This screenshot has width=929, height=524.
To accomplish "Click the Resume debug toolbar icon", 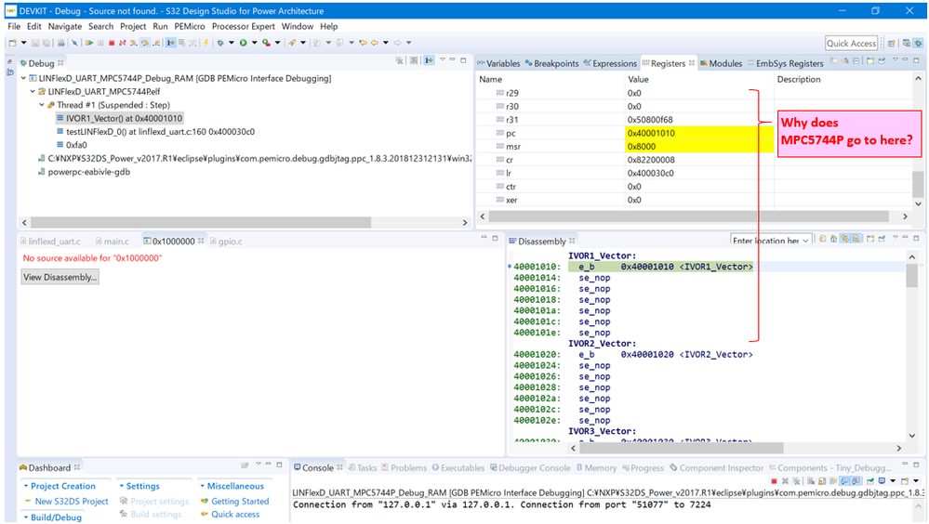I will coord(89,43).
